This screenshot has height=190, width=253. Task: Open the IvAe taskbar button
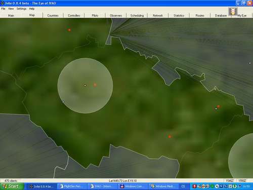(40, 186)
